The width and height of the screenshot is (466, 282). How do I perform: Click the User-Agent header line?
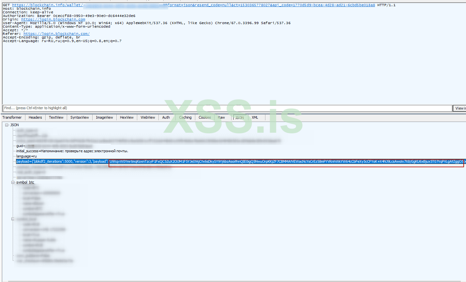(146, 23)
